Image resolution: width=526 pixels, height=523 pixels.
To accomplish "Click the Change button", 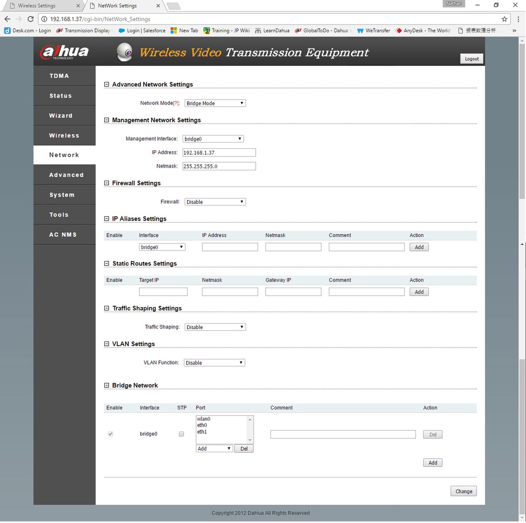I will coord(464,491).
